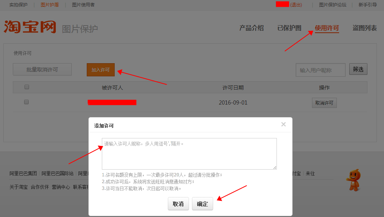
Task: Select 图片护盾 in the top menu
Action: (x=49, y=5)
